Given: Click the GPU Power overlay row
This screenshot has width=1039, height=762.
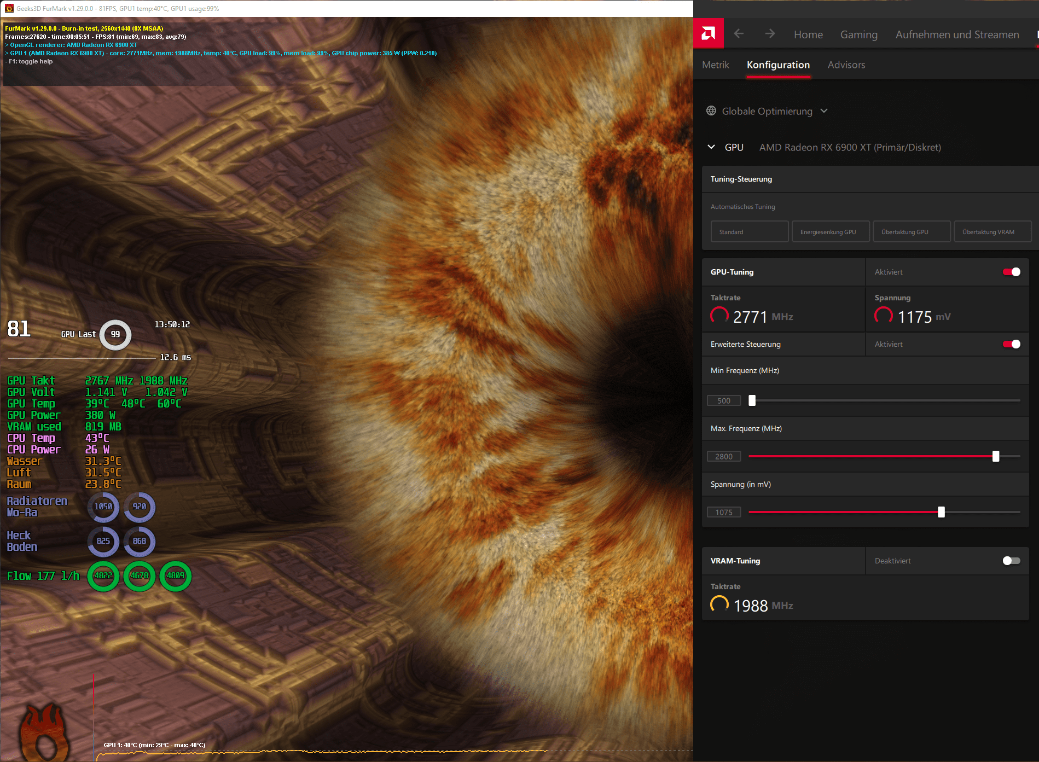Looking at the screenshot, I should [x=61, y=415].
